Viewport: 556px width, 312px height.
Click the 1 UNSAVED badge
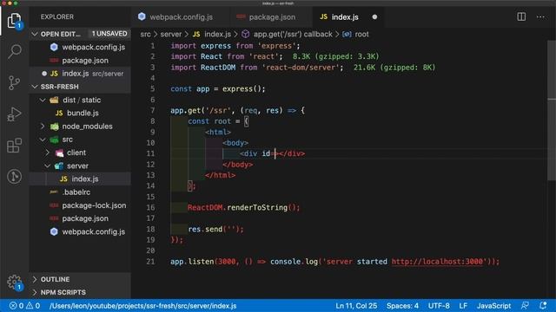coord(109,34)
